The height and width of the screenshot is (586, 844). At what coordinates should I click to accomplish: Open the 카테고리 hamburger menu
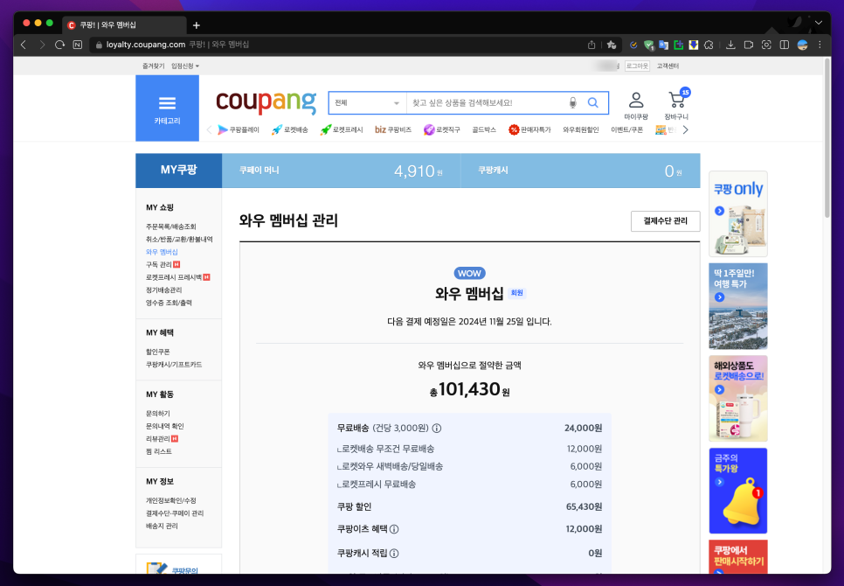click(167, 108)
